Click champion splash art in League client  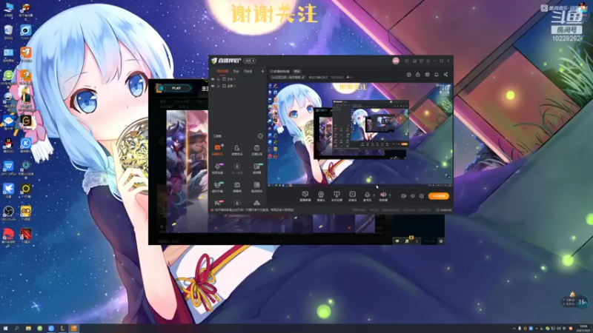[188, 170]
